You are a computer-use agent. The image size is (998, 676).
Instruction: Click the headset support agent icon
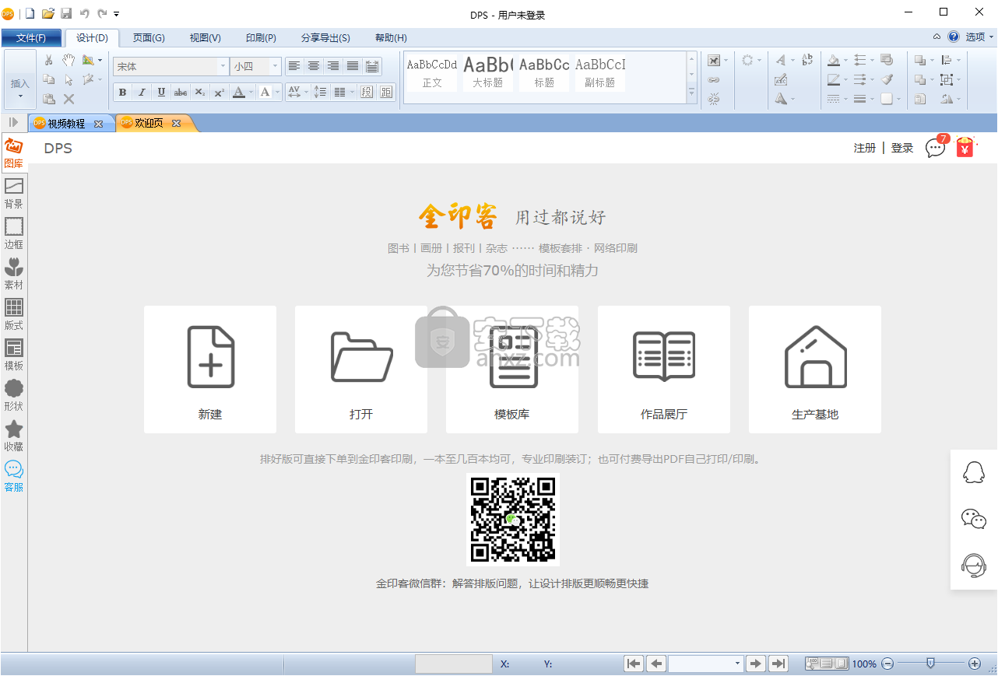[x=974, y=566]
